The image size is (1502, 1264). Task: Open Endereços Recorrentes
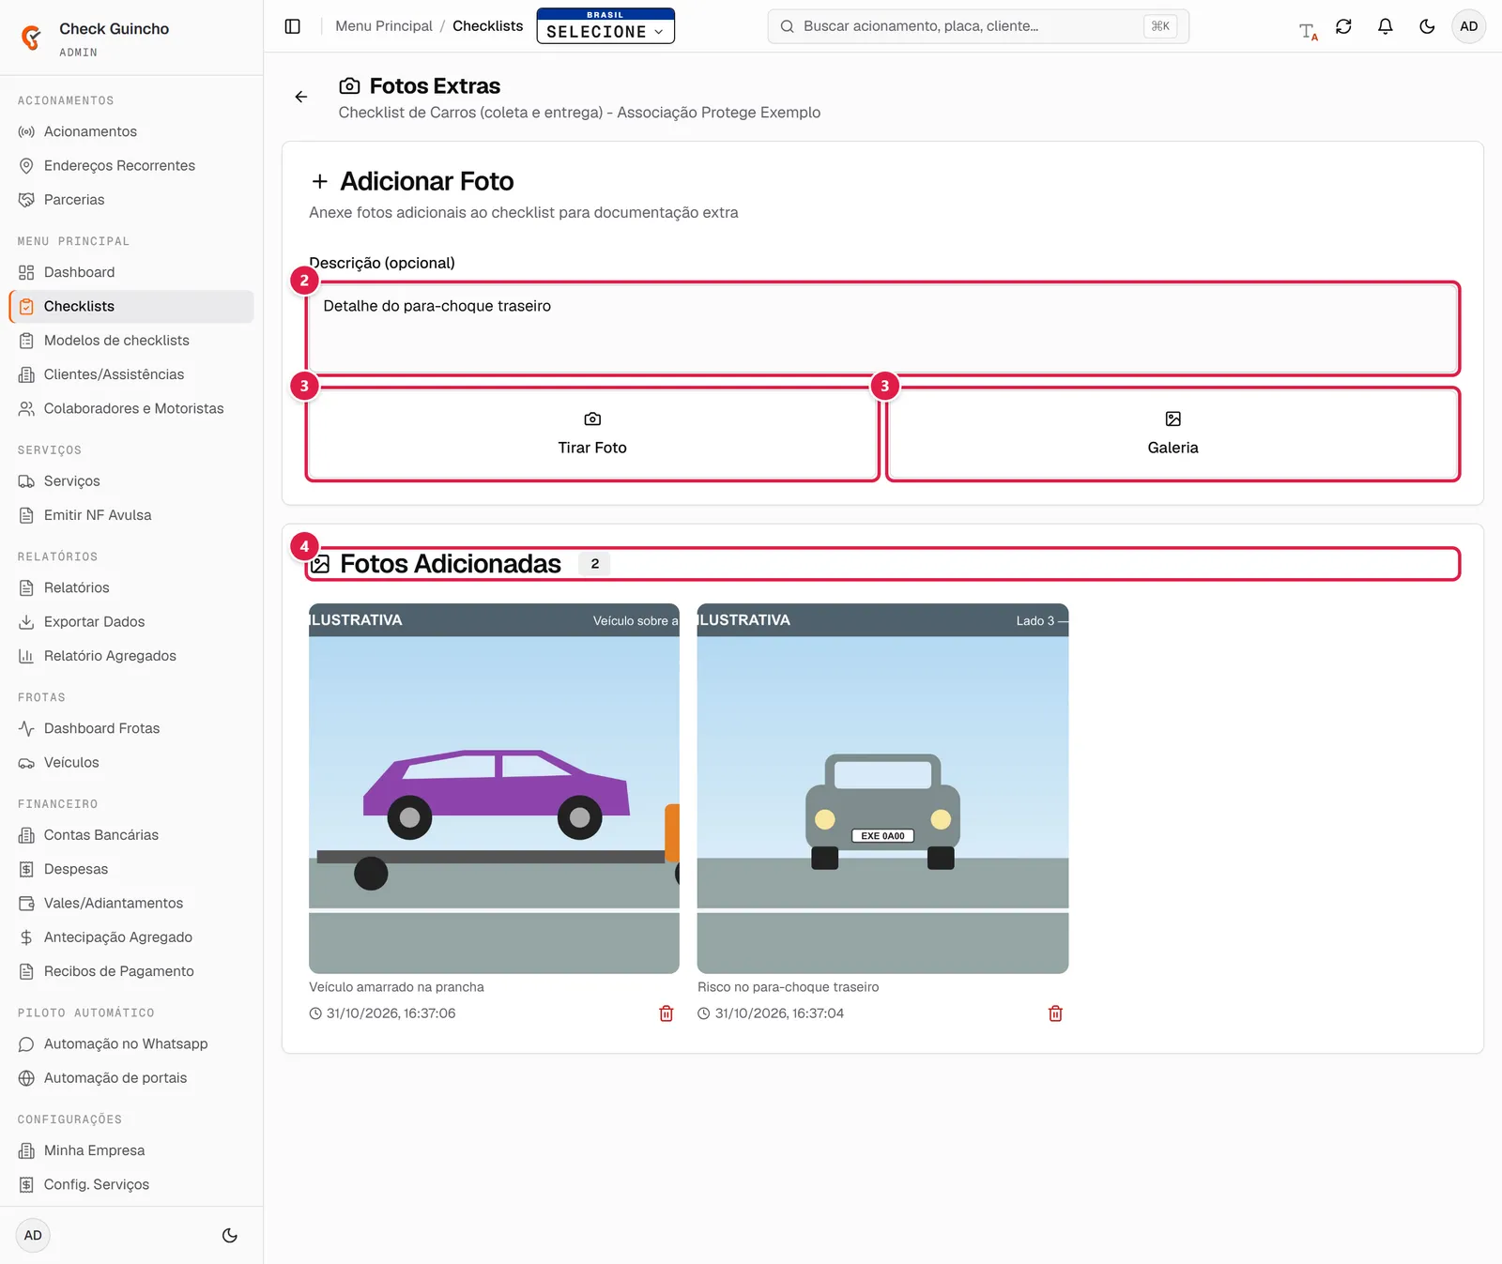[131, 165]
